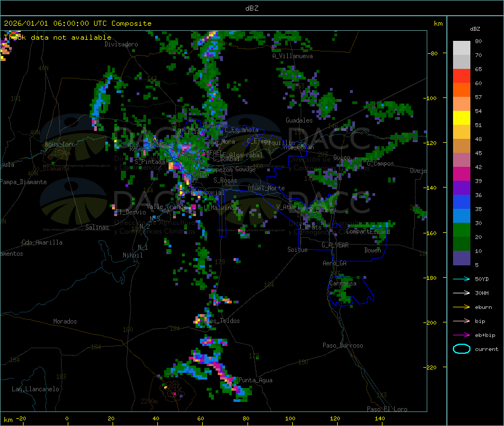This screenshot has width=504, height=426.
Task: Click the 'Carmensa' map label
Action: [x=343, y=283]
